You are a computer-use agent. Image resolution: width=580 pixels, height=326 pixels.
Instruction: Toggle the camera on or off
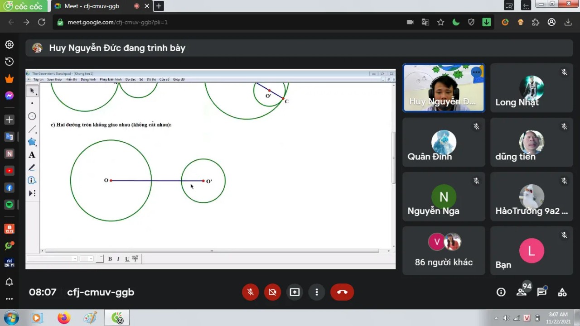click(x=272, y=292)
